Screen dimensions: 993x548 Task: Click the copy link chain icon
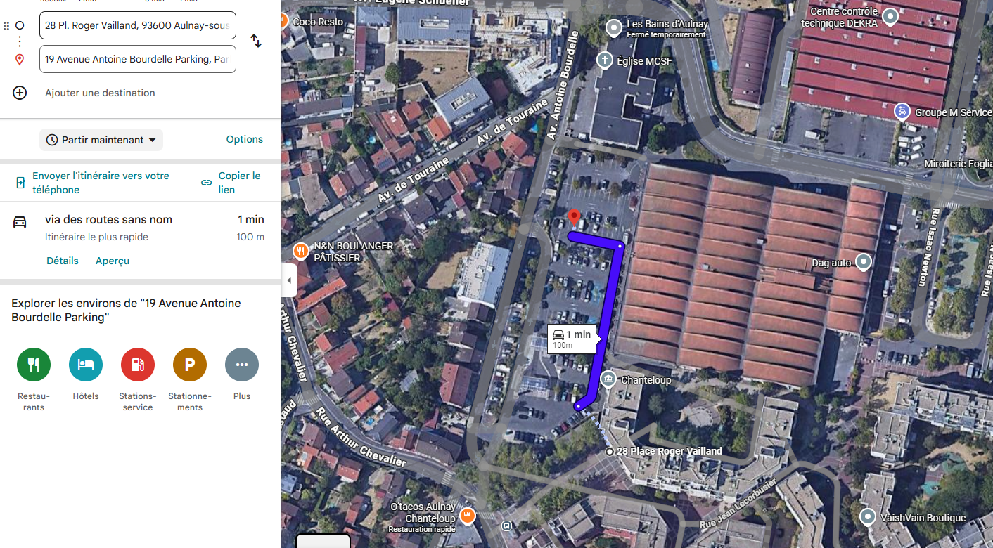coord(206,183)
